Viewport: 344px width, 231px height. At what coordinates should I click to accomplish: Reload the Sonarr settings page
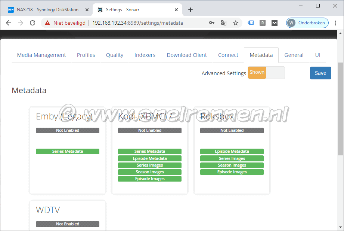[x=32, y=23]
